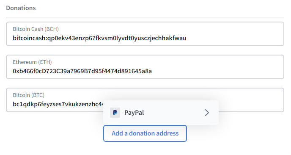Click the 0xb466f0cD723C39 address text
This screenshot has height=155, width=291.
pyautogui.click(x=82, y=71)
